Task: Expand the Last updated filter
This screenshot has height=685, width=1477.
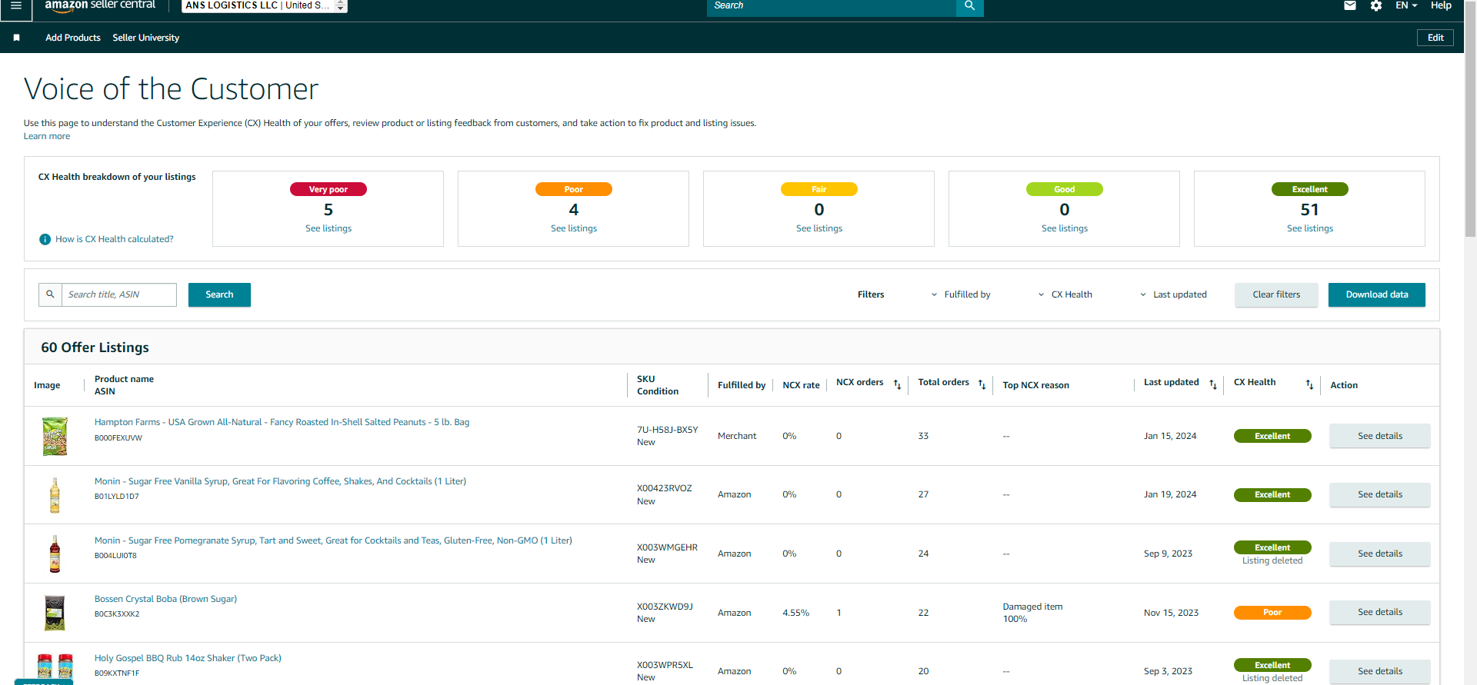Action: tap(1173, 294)
